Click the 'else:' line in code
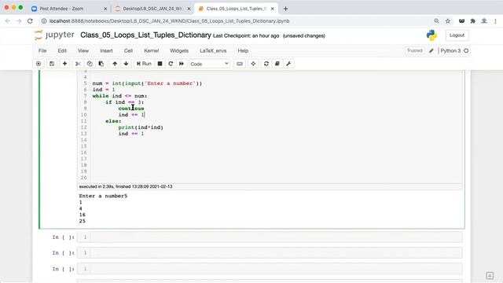The width and height of the screenshot is (503, 283). (x=113, y=121)
